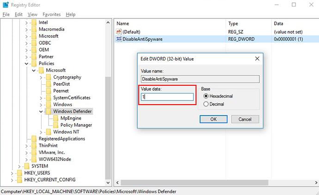Click the Partner folder icon
The width and height of the screenshot is (319, 195).
click(34, 57)
